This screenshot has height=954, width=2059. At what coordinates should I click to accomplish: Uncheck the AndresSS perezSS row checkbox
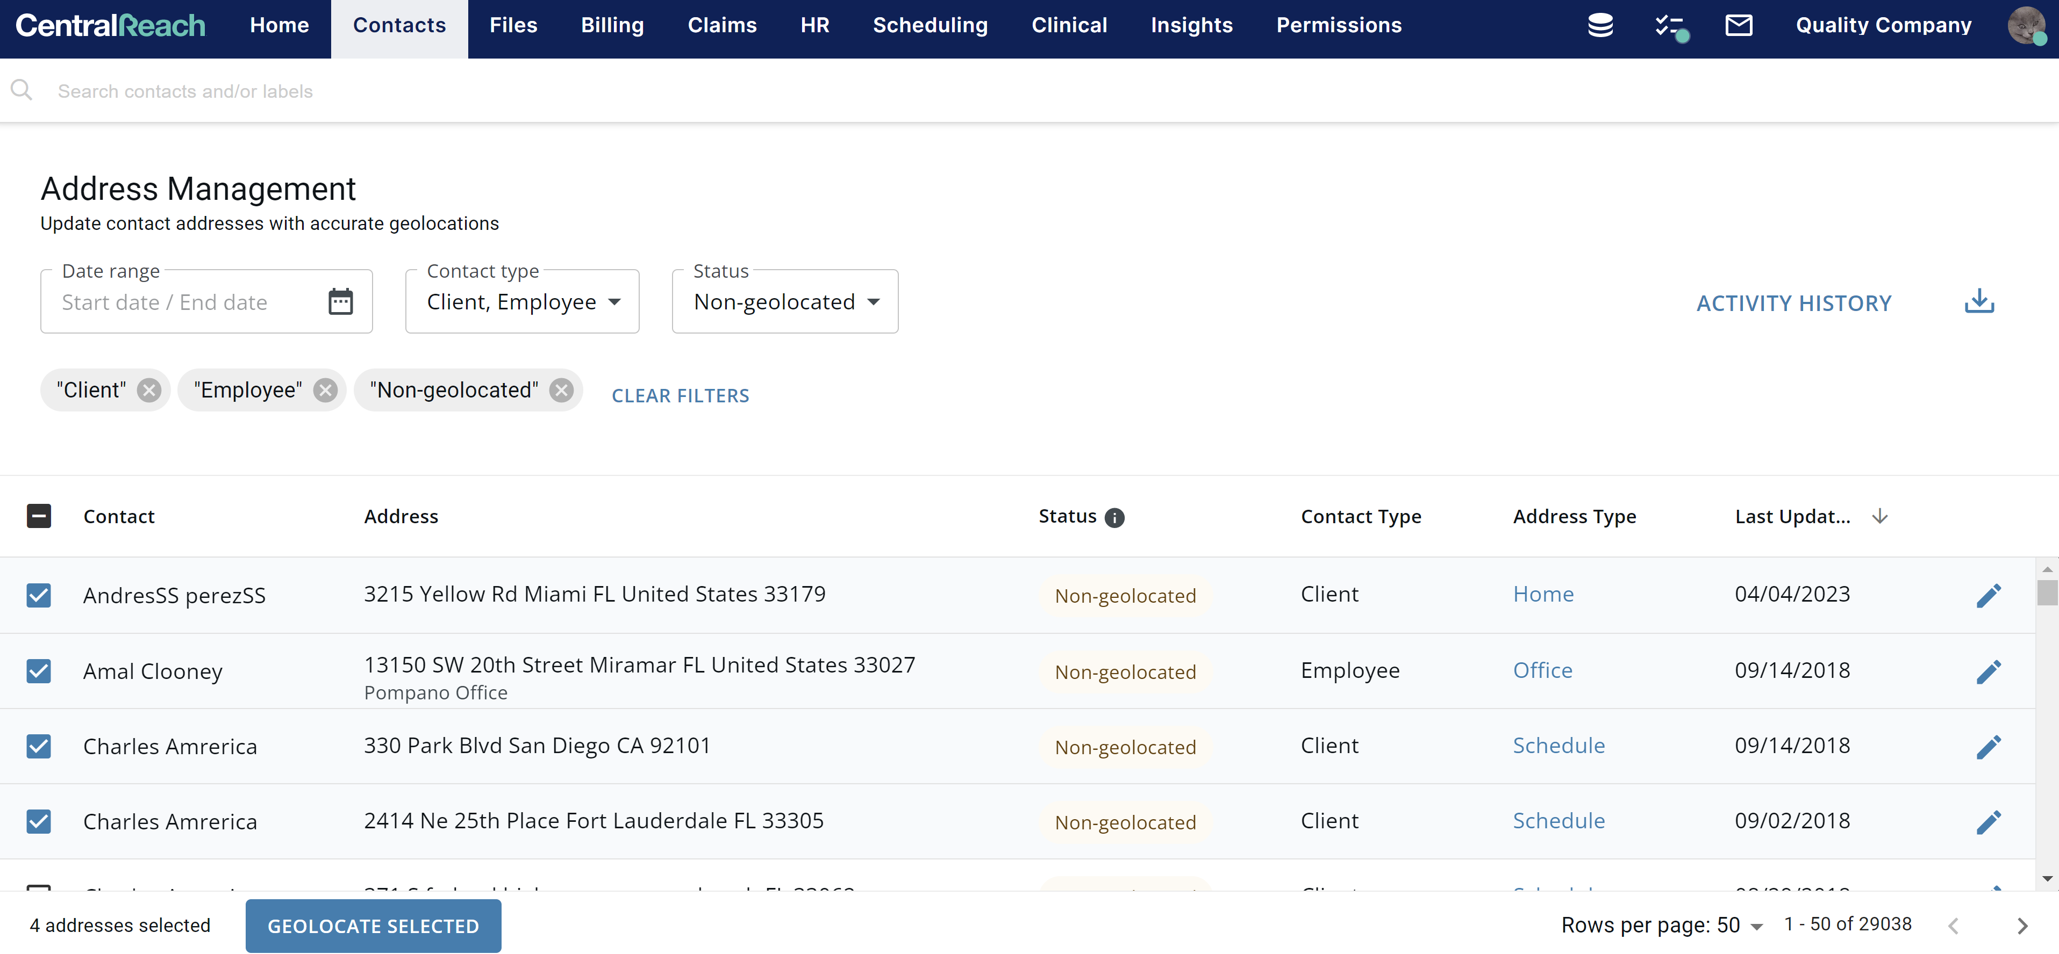[38, 595]
